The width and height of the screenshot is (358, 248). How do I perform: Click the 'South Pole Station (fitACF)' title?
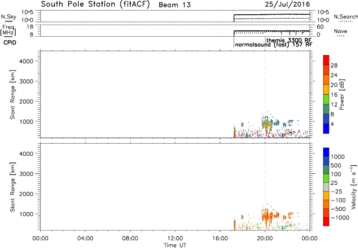pos(95,4)
